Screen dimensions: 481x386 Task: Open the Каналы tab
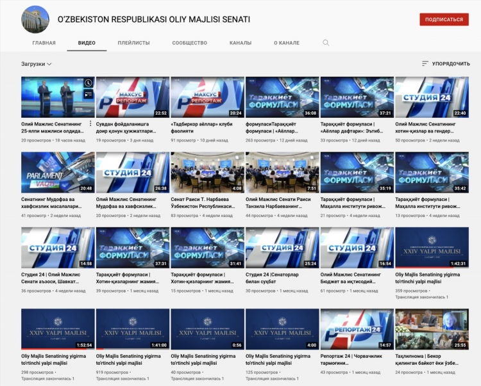[240, 43]
